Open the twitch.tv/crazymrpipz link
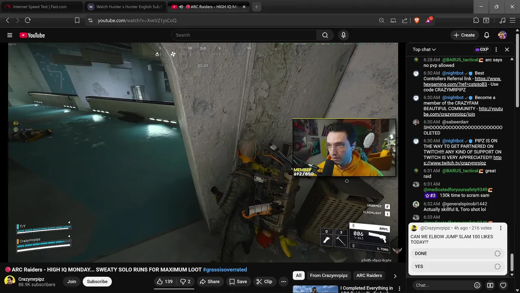This screenshot has width=520, height=293. 462,160
